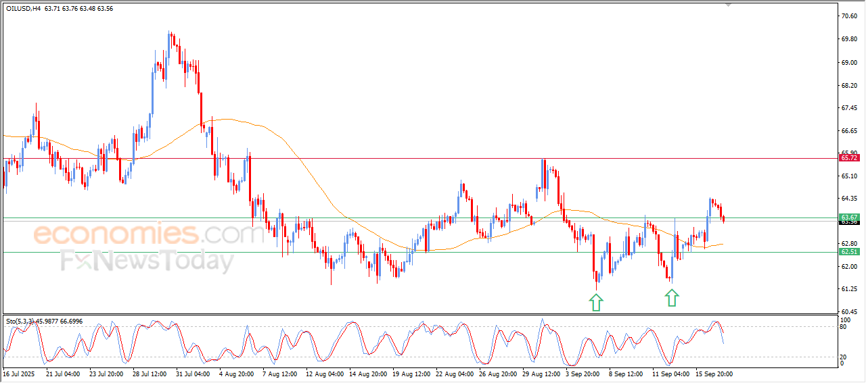Click the 7 Aug 12:00 time label
Viewport: 866px width, 383px height.
coord(281,374)
